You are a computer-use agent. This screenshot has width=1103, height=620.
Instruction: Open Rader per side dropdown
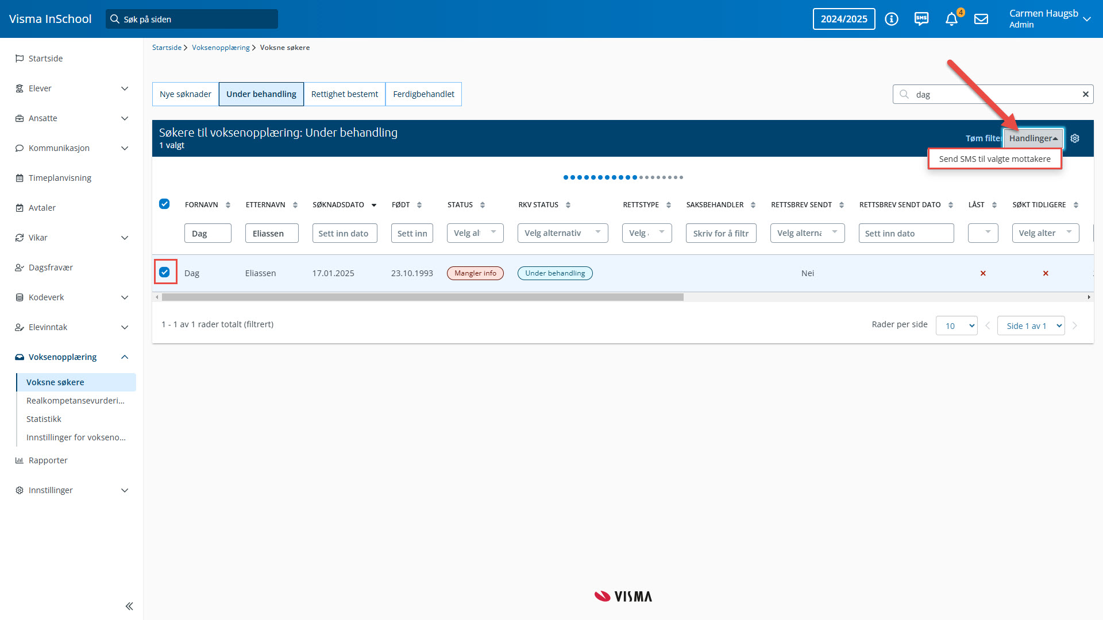tap(957, 325)
